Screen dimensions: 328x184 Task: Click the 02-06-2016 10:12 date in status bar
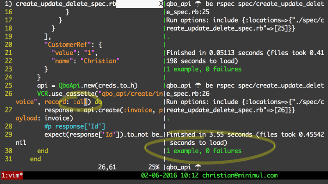pyautogui.click(x=170, y=175)
